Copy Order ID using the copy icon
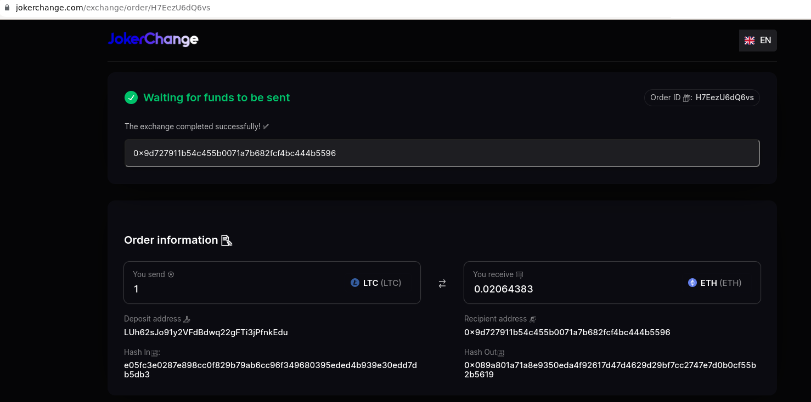This screenshot has height=402, width=811. tap(686, 98)
